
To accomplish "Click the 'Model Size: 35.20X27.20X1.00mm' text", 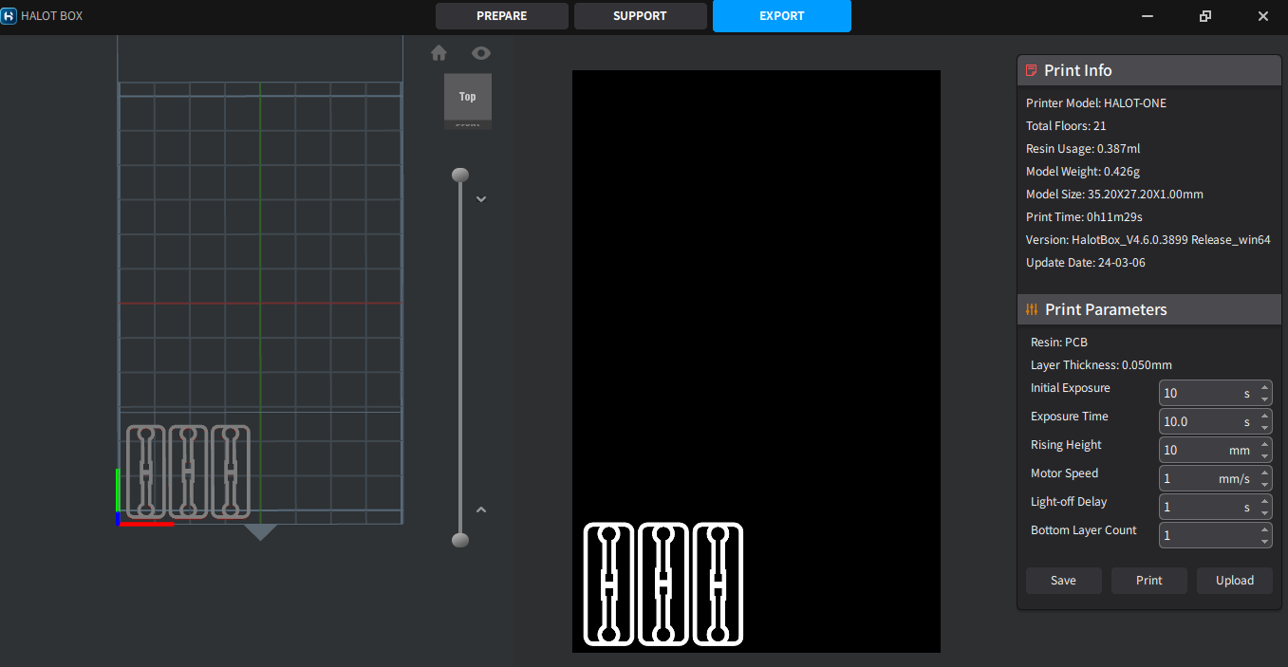I will (x=1114, y=194).
